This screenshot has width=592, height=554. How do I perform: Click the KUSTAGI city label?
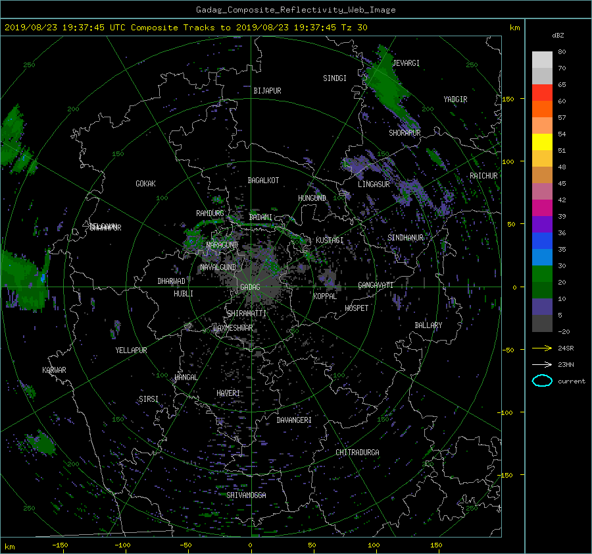click(x=330, y=240)
